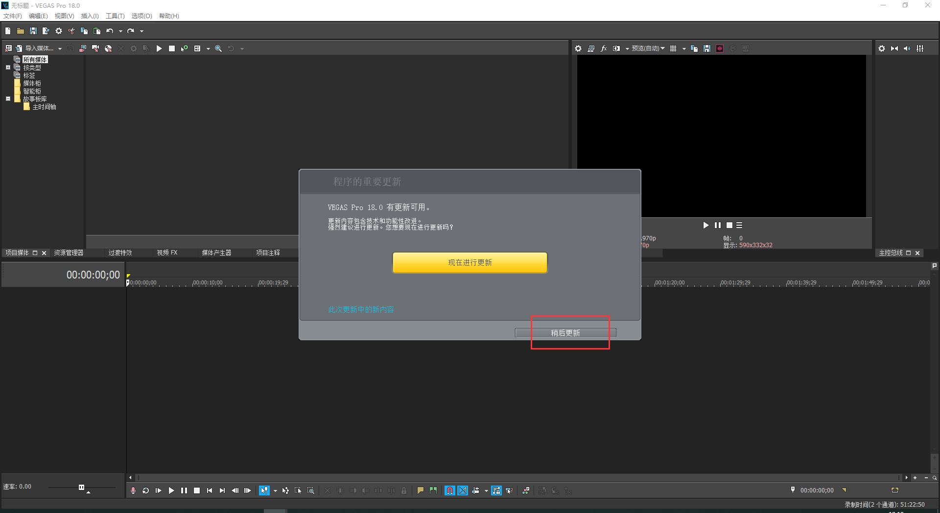Open the 此次更新中的新内容 link
This screenshot has height=513, width=940.
tap(361, 310)
